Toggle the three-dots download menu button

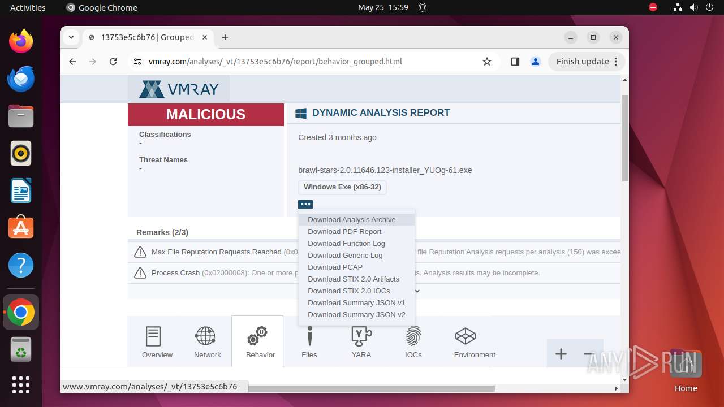click(x=305, y=204)
